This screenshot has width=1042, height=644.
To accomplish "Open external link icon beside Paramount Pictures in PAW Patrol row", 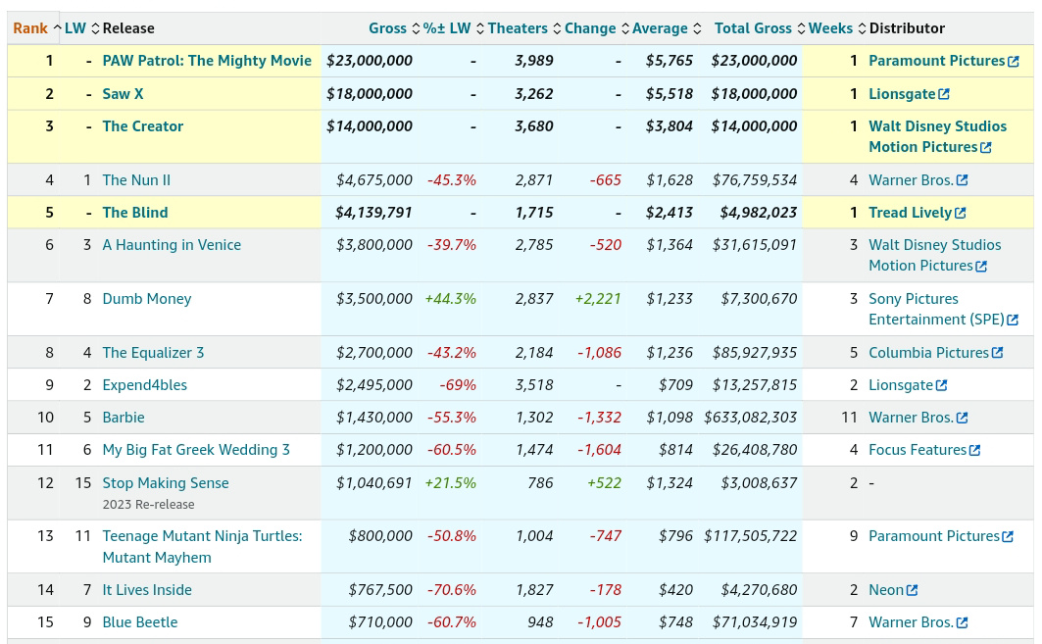I will tap(1014, 61).
